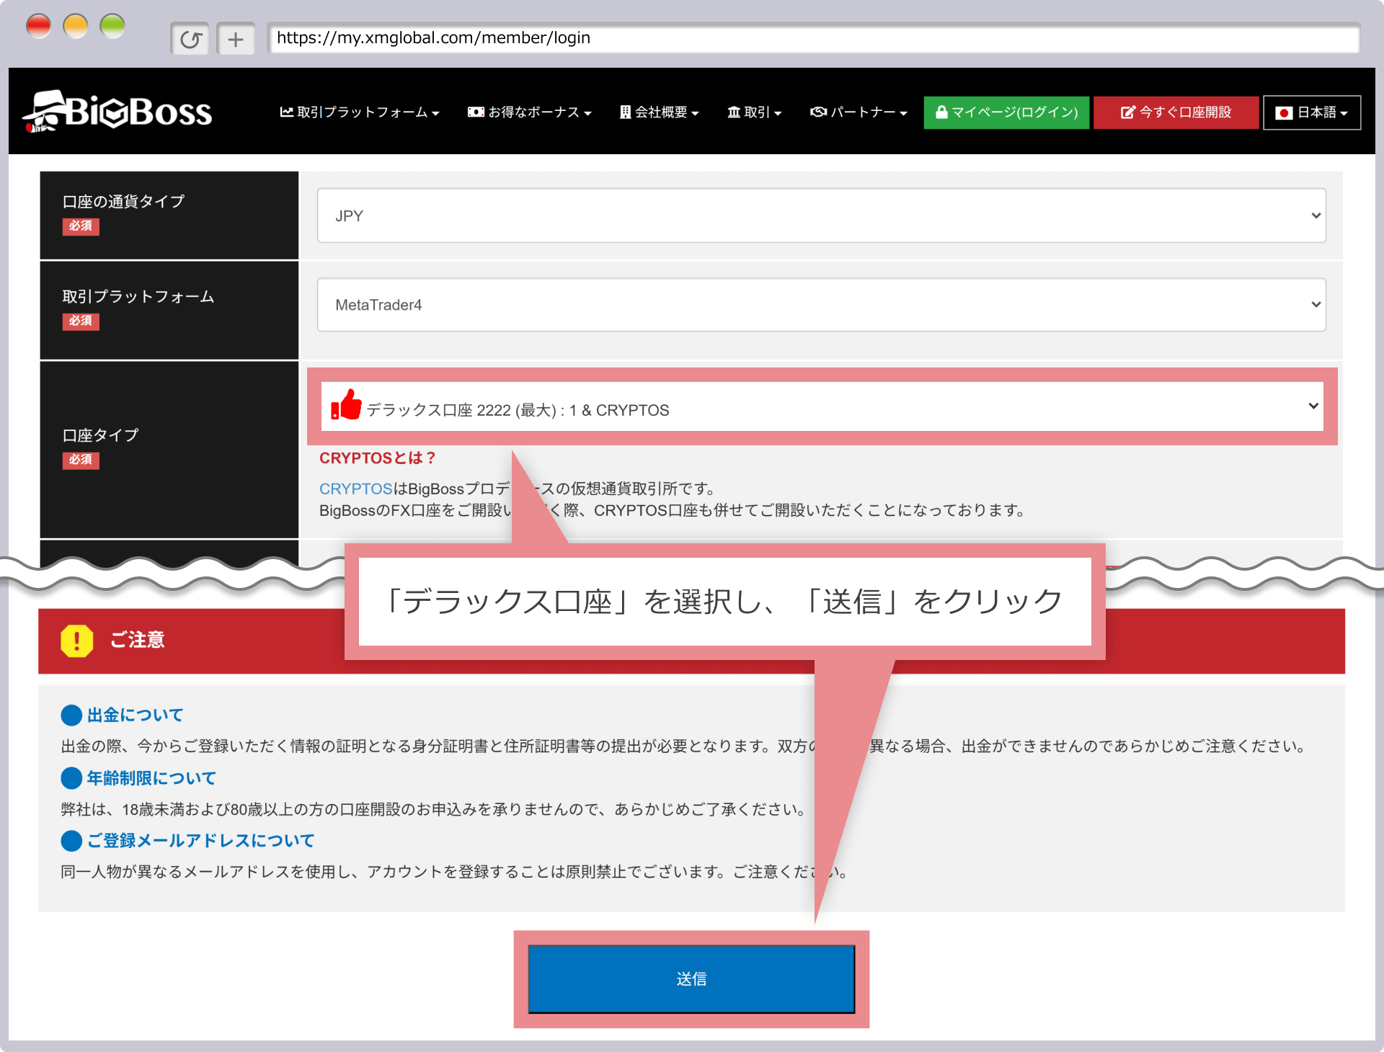Click the browser reload icon
This screenshot has height=1052, width=1384.
190,39
